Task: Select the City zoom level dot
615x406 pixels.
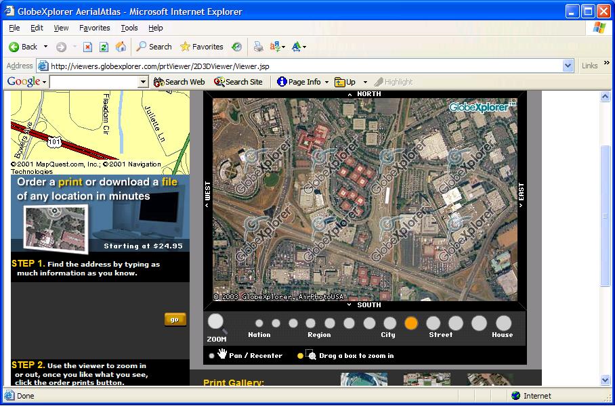Action: [x=390, y=323]
